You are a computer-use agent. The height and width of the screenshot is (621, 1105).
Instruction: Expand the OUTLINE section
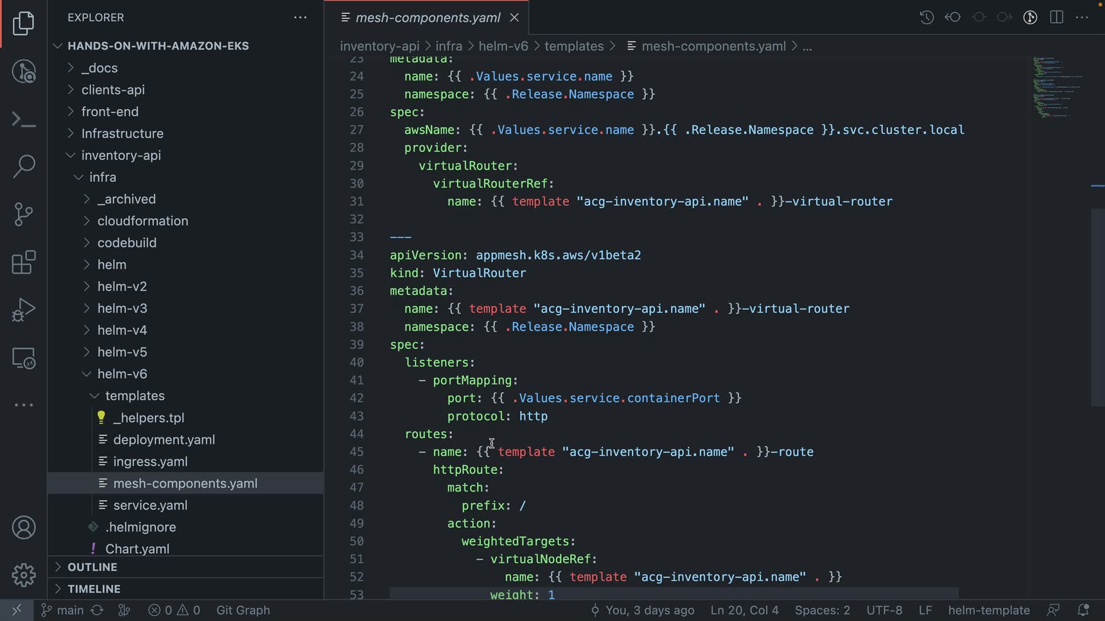(92, 567)
